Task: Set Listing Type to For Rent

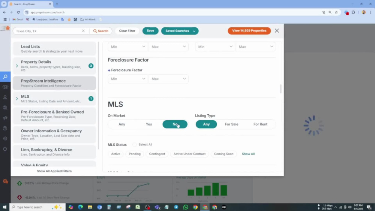Action: [260, 124]
